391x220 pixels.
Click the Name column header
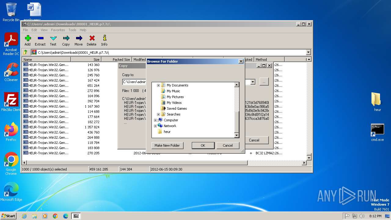pos(46,60)
